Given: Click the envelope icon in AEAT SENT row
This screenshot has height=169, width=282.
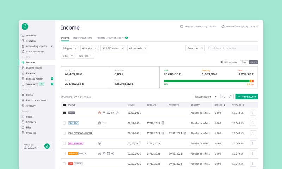Looking at the screenshot, I should point(104,123).
